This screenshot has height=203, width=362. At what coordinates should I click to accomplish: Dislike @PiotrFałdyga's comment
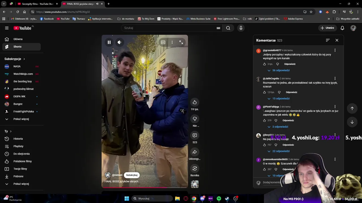pyautogui.click(x=276, y=120)
